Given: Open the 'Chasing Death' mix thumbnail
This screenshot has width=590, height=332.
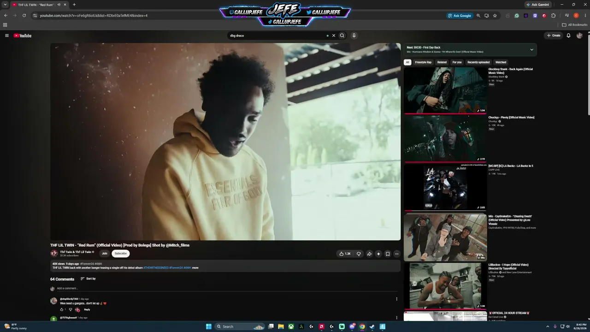Looking at the screenshot, I should pyautogui.click(x=445, y=237).
